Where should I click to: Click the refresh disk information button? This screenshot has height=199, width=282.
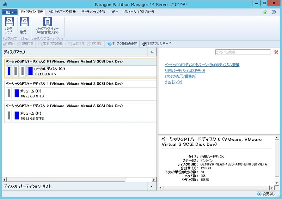coord(122,44)
